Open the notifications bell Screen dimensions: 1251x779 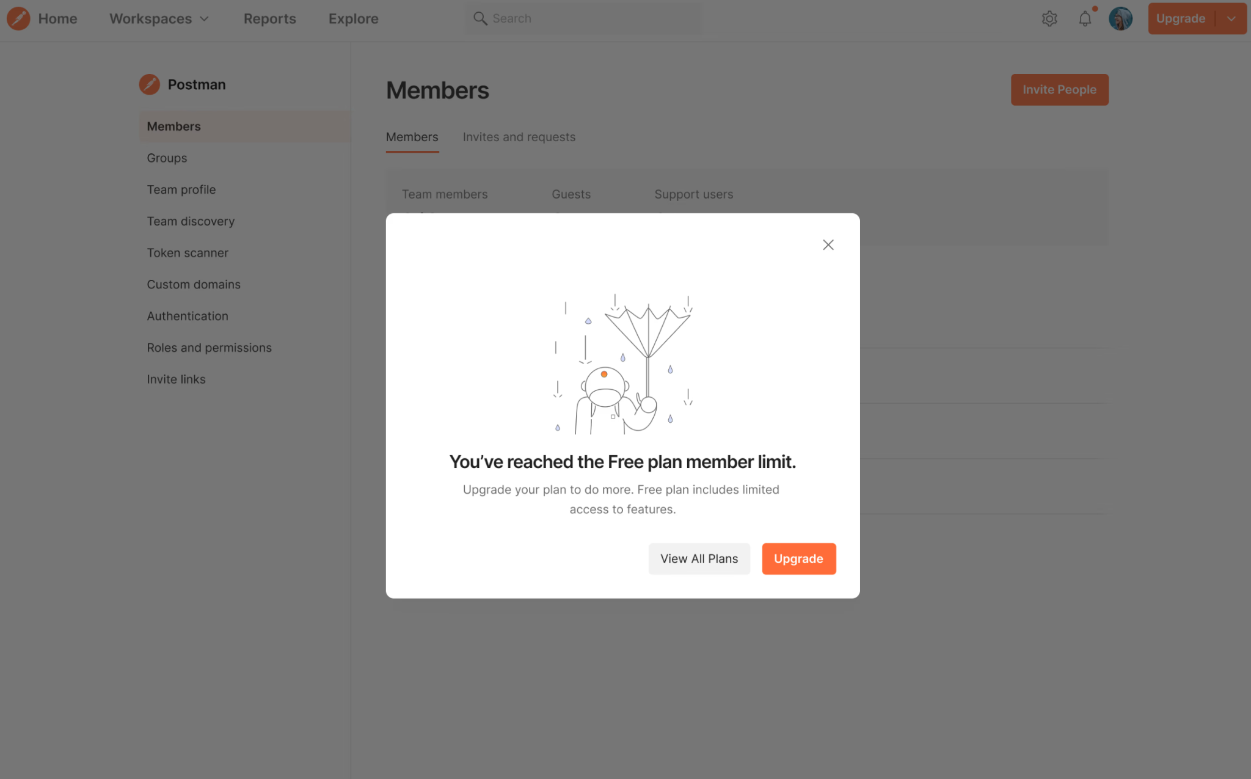1085,18
